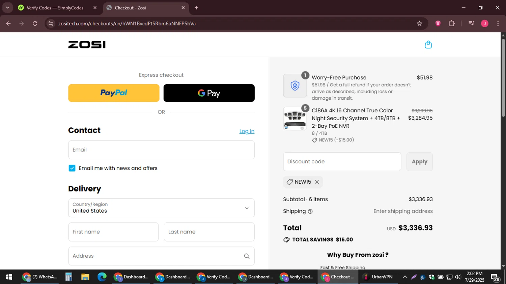
Task: Click the total price $3,336.93
Action: 415,228
